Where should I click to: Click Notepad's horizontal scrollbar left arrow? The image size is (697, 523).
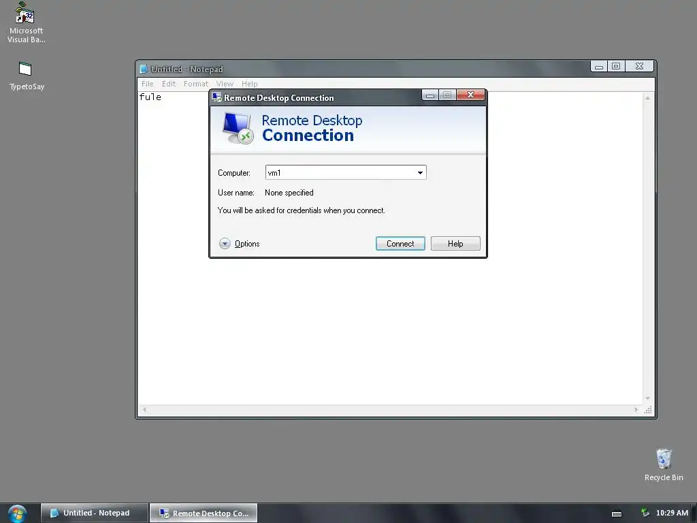click(x=144, y=409)
